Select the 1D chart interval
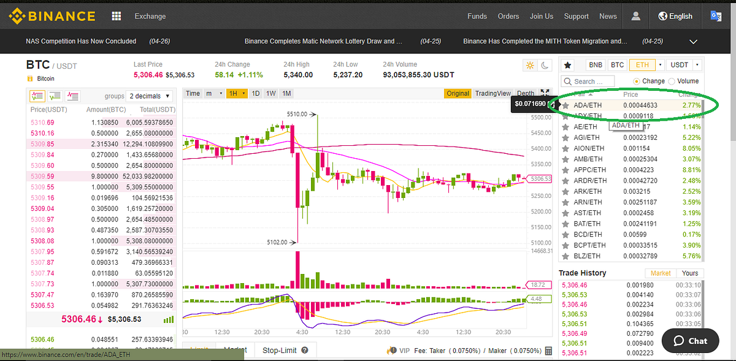The width and height of the screenshot is (736, 361). point(256,93)
